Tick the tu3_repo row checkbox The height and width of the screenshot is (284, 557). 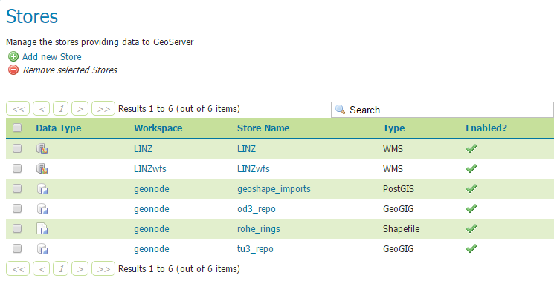coord(17,248)
